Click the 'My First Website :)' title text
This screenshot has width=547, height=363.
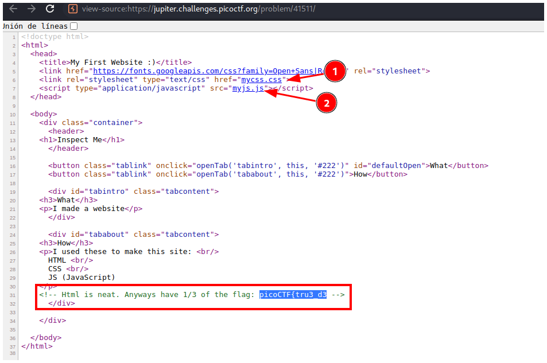(112, 63)
